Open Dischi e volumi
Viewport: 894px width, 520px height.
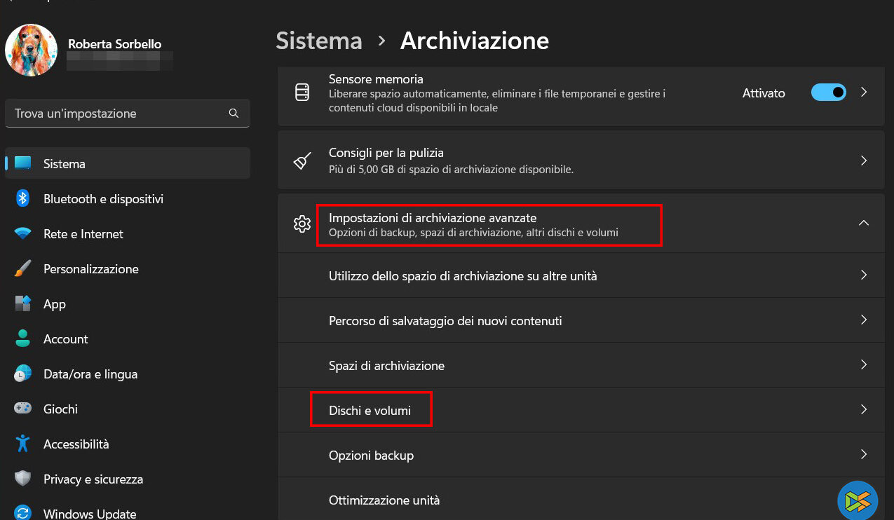pos(370,411)
